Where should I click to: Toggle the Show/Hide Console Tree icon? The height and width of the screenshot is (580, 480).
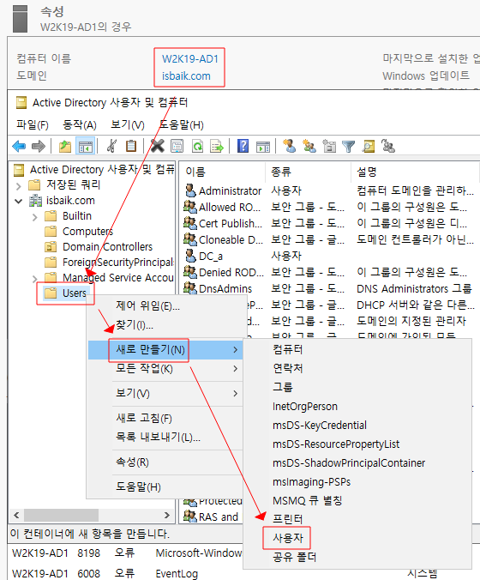[86, 147]
